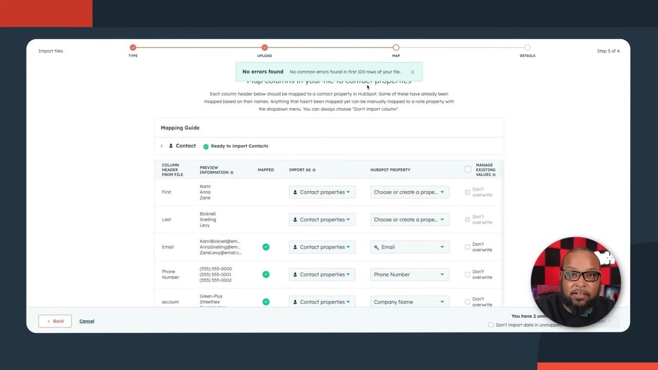Click the green mapped checkmark in account row
This screenshot has height=370, width=658.
(266, 302)
